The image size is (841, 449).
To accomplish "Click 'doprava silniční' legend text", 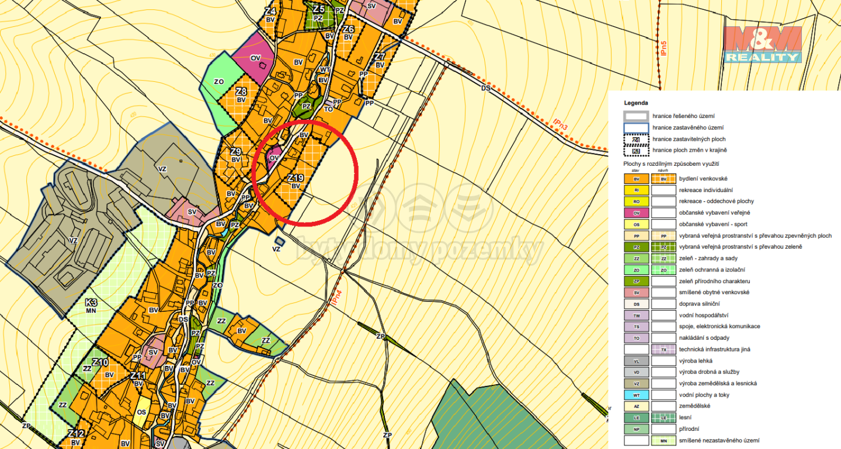I will pyautogui.click(x=698, y=304).
